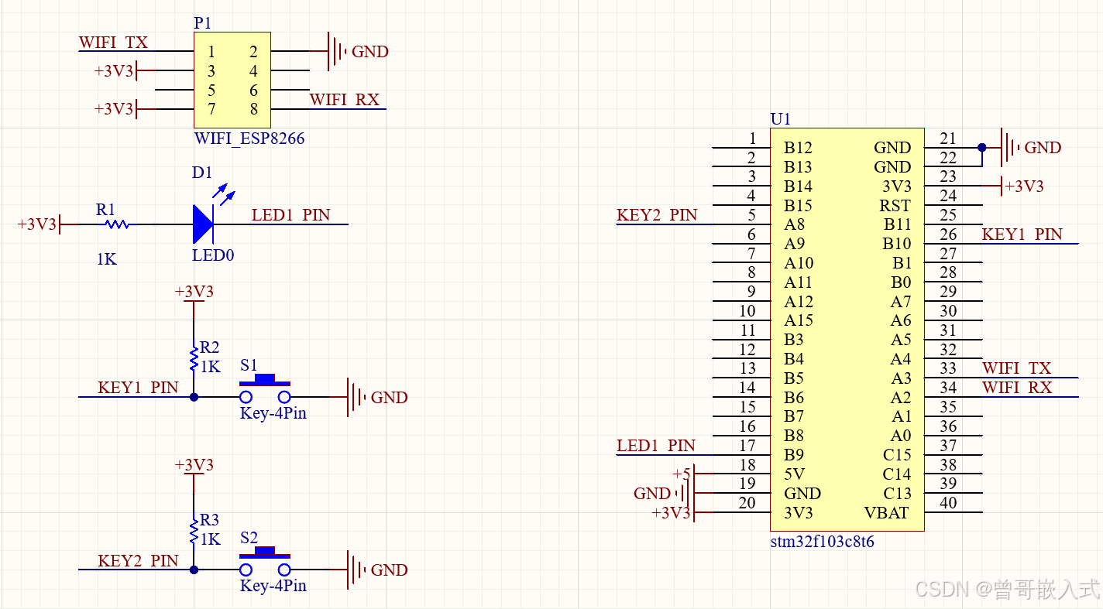Click the KEY1_PIN net label left of S1

pos(138,388)
